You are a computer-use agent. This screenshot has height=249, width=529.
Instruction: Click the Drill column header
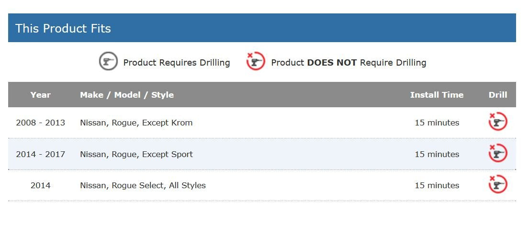497,95
